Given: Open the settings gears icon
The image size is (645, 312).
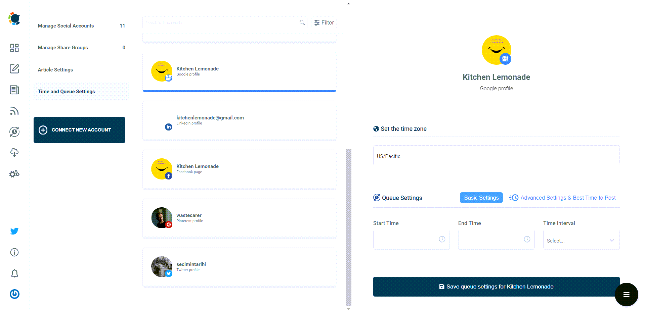Looking at the screenshot, I should [14, 174].
